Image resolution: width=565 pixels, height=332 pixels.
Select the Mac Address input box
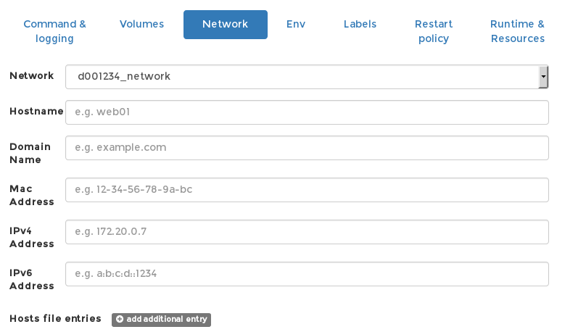[307, 190]
